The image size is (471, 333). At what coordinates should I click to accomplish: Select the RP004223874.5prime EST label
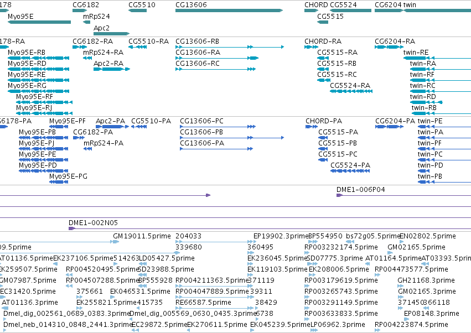click(411, 325)
